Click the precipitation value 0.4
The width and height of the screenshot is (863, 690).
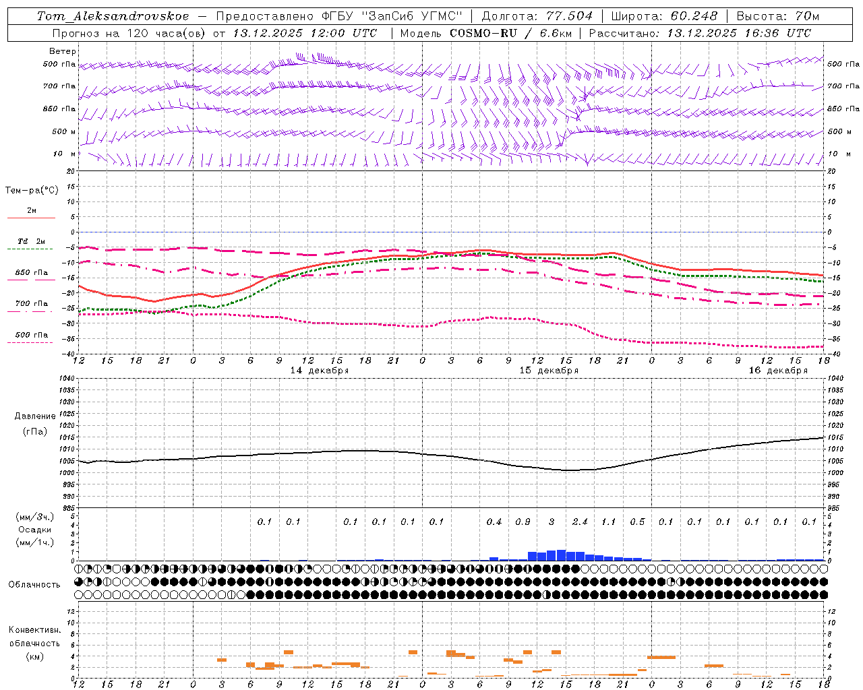(x=494, y=522)
